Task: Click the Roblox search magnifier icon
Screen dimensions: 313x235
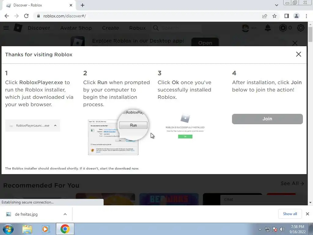Action: tap(156, 28)
